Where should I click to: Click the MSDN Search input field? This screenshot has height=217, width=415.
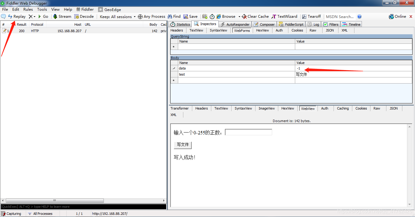(340, 17)
